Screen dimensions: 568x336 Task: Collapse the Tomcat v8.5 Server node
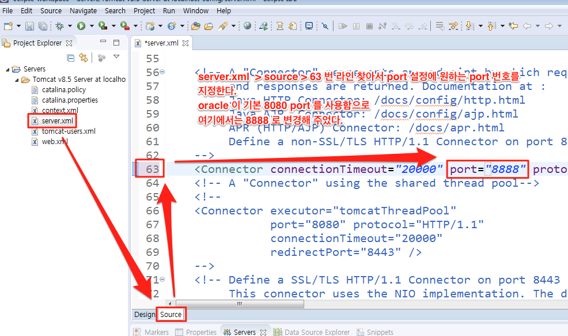click(x=17, y=80)
